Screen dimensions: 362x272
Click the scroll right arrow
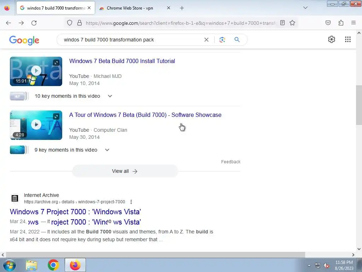pos(353,255)
